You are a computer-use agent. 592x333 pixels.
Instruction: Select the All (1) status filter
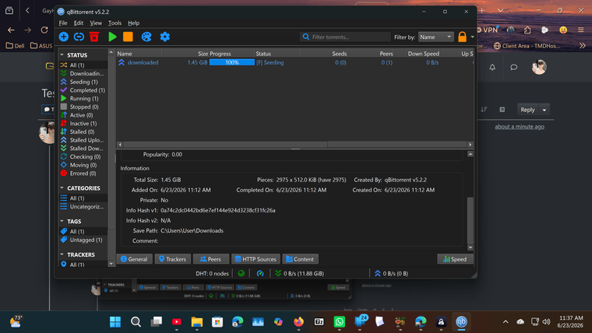tap(83, 65)
